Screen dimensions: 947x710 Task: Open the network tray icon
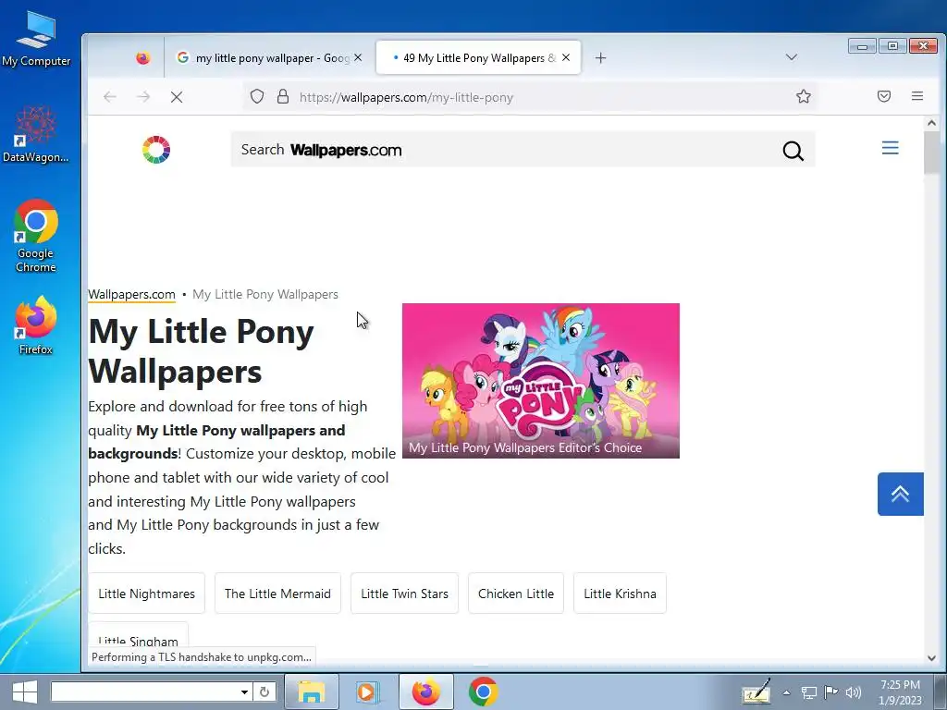click(x=808, y=692)
